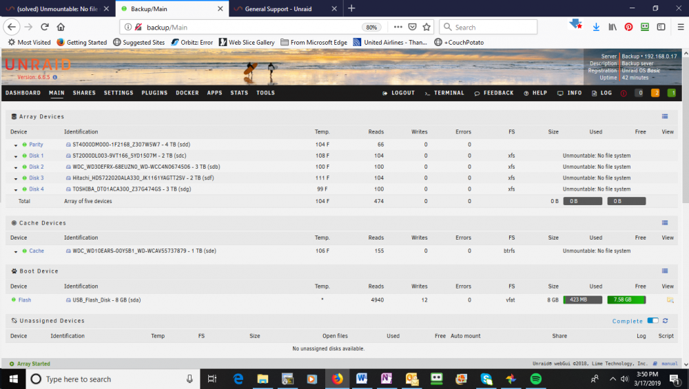Image resolution: width=689 pixels, height=389 pixels.
Task: Open the manual link in footer
Action: pyautogui.click(x=669, y=364)
